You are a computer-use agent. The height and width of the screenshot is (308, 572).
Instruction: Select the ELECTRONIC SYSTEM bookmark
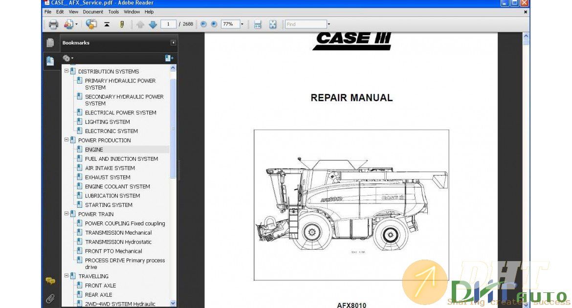pyautogui.click(x=111, y=131)
